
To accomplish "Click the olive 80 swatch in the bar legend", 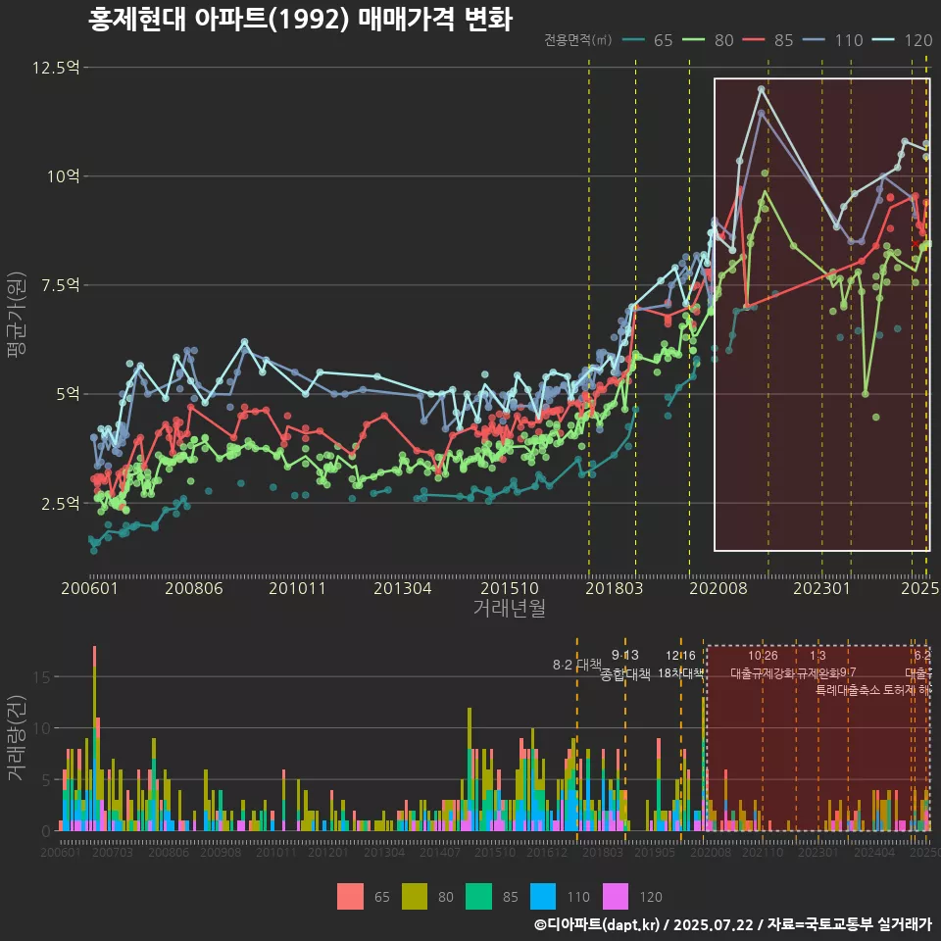I will pyautogui.click(x=415, y=897).
